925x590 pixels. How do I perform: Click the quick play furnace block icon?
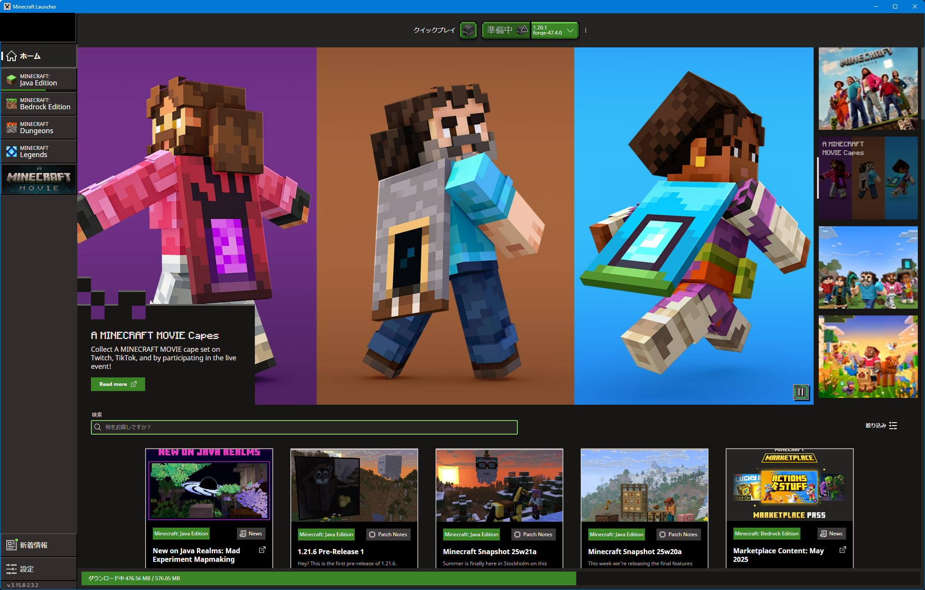[468, 30]
